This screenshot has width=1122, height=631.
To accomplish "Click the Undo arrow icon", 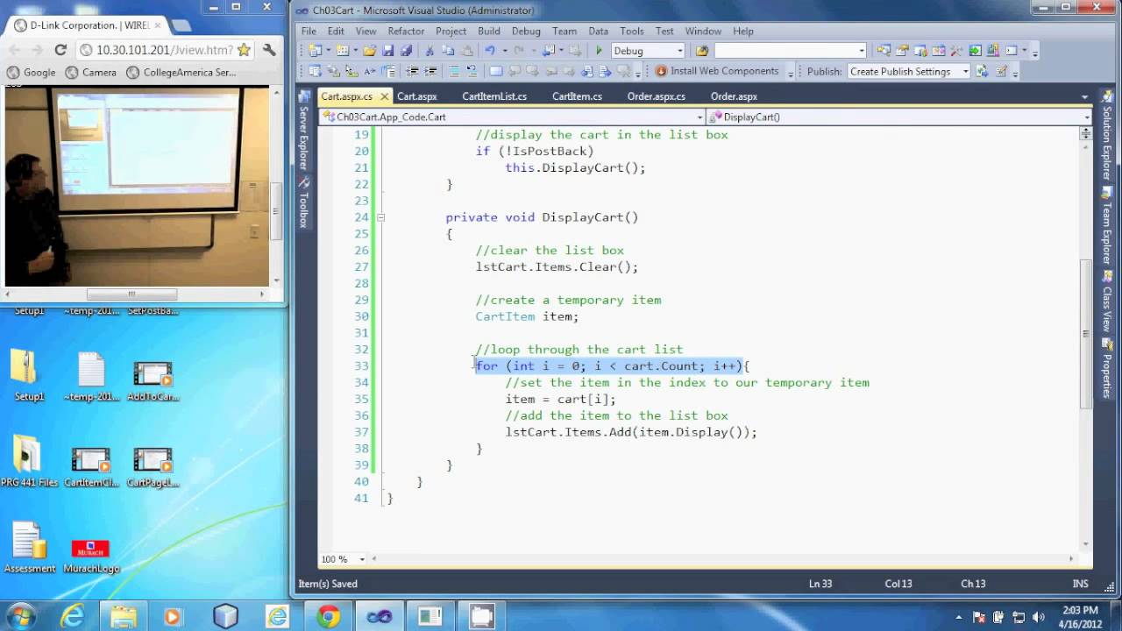I will pos(489,51).
